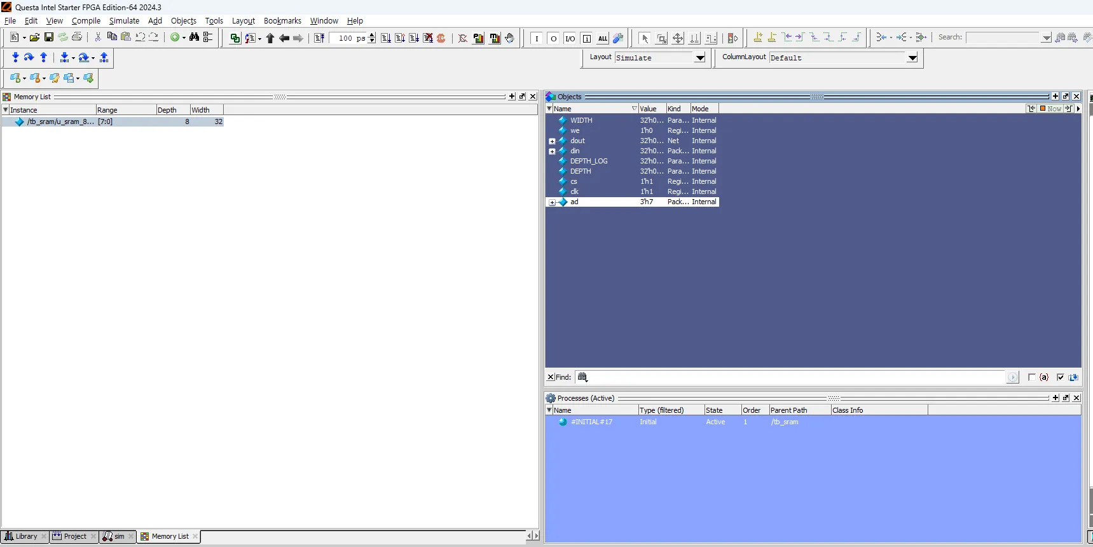Toggle the '(a)' match option in Find bar
Viewport: 1093px width, 547px height.
click(x=1044, y=377)
